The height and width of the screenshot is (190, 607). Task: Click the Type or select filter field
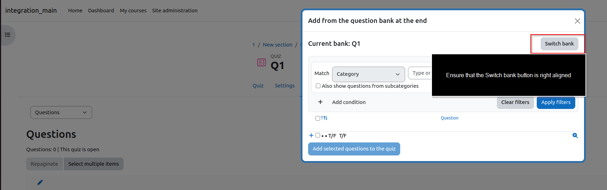(x=420, y=73)
